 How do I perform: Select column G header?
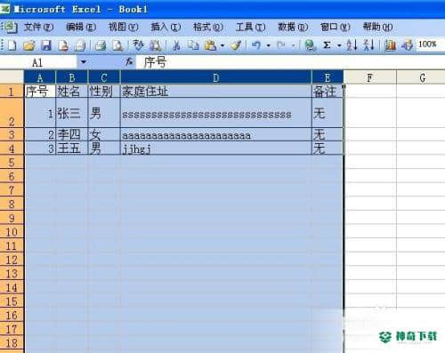click(x=421, y=78)
